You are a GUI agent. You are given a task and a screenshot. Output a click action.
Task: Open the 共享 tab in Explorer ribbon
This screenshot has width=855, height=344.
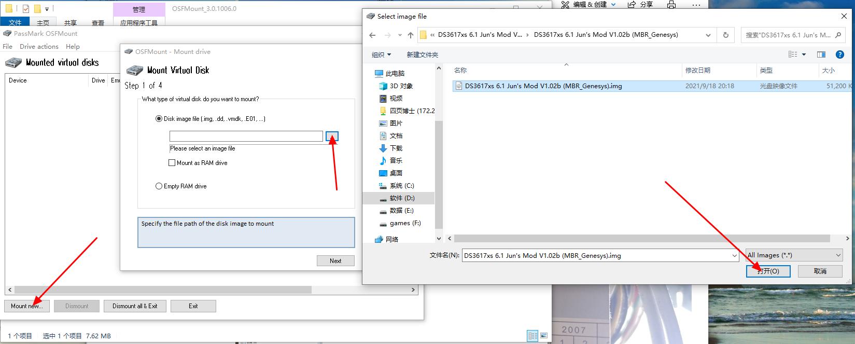coord(71,22)
